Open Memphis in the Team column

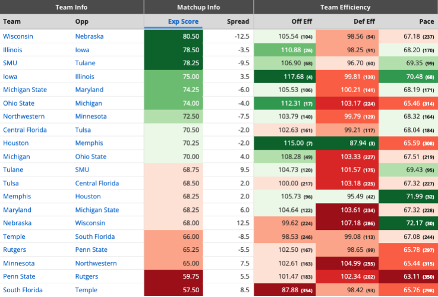pos(17,197)
